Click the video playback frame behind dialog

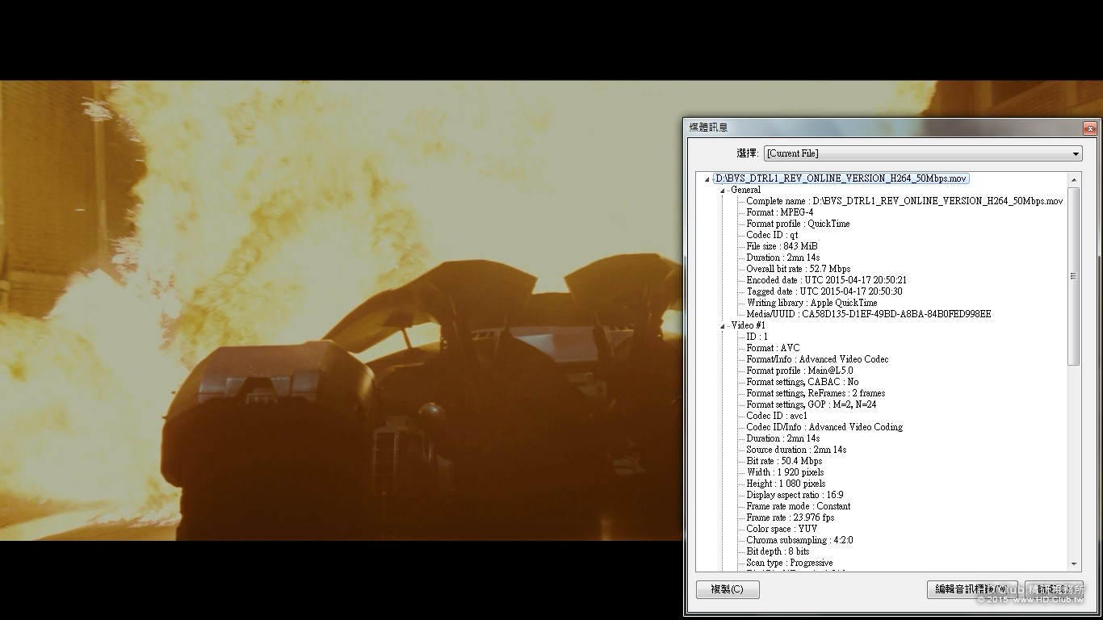pyautogui.click(x=341, y=310)
